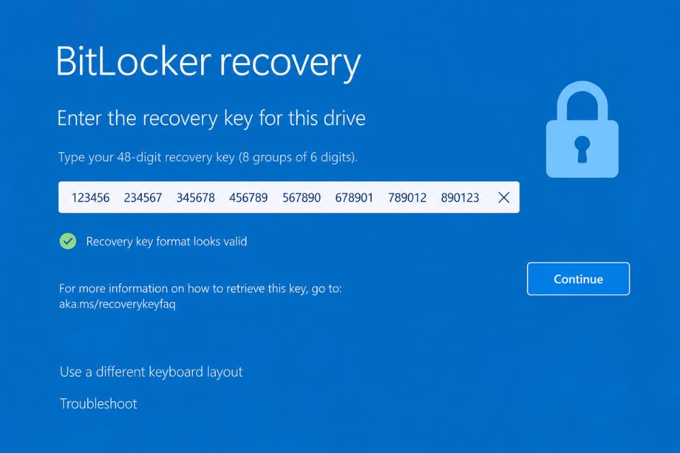This screenshot has width=680, height=453.
Task: Click the key group 345678
Action: pos(195,197)
